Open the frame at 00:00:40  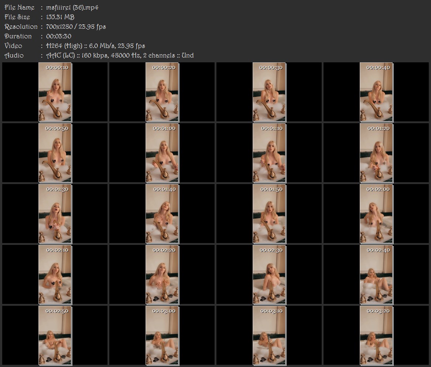tap(377, 92)
